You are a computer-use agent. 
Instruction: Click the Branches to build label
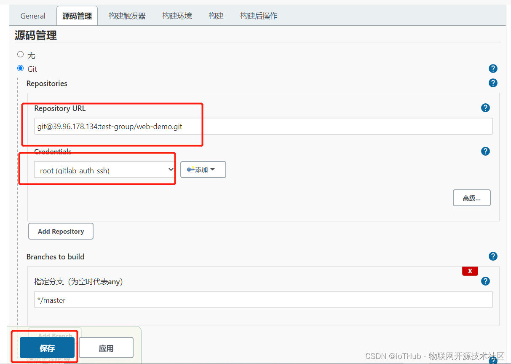point(55,256)
